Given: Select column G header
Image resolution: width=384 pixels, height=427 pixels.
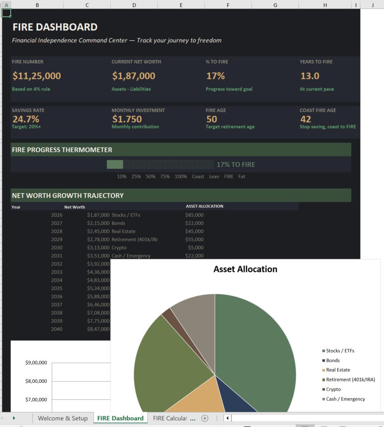Looking at the screenshot, I should point(275,5).
